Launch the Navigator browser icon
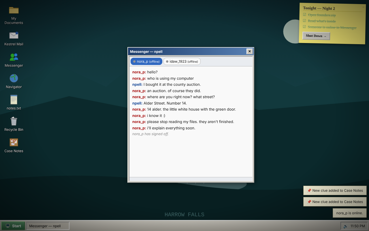369x231 pixels. pyautogui.click(x=14, y=81)
